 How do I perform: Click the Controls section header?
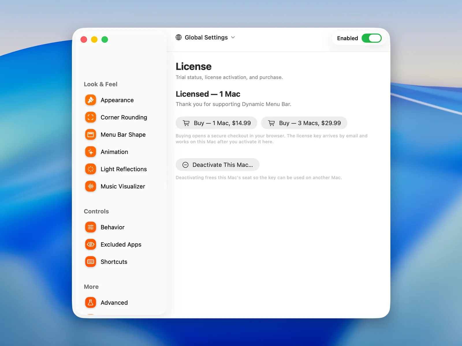(x=96, y=211)
